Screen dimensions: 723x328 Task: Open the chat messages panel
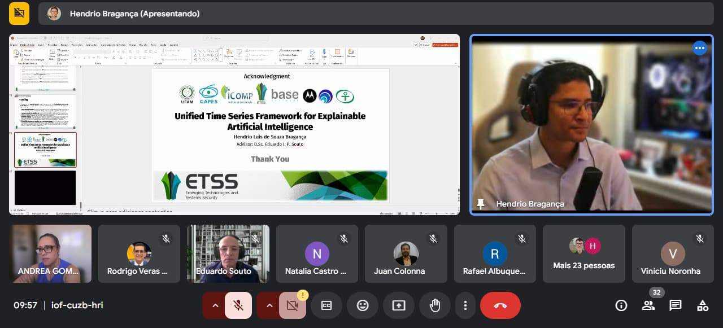676,305
